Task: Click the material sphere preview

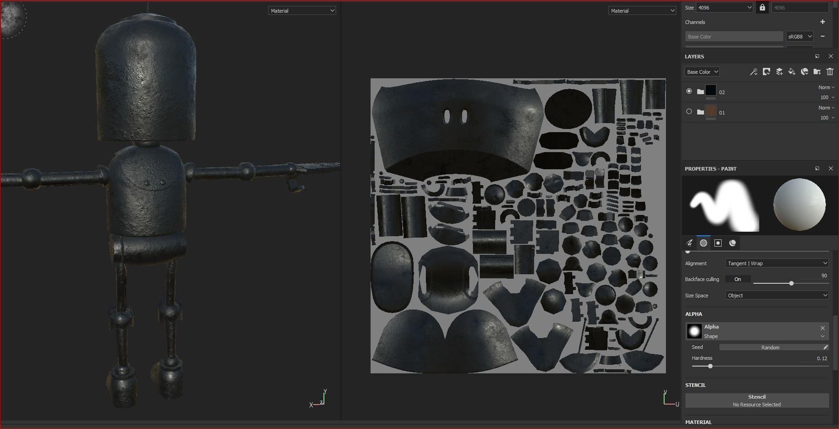Action: [x=799, y=205]
